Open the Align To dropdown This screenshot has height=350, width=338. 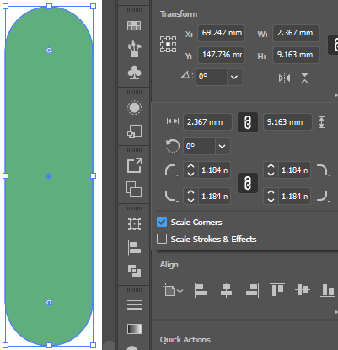(173, 290)
